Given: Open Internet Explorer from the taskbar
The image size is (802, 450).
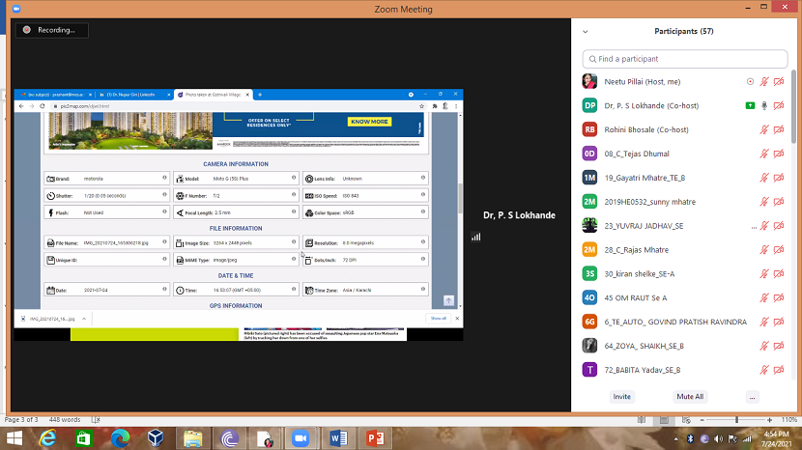Looking at the screenshot, I should coord(47,438).
